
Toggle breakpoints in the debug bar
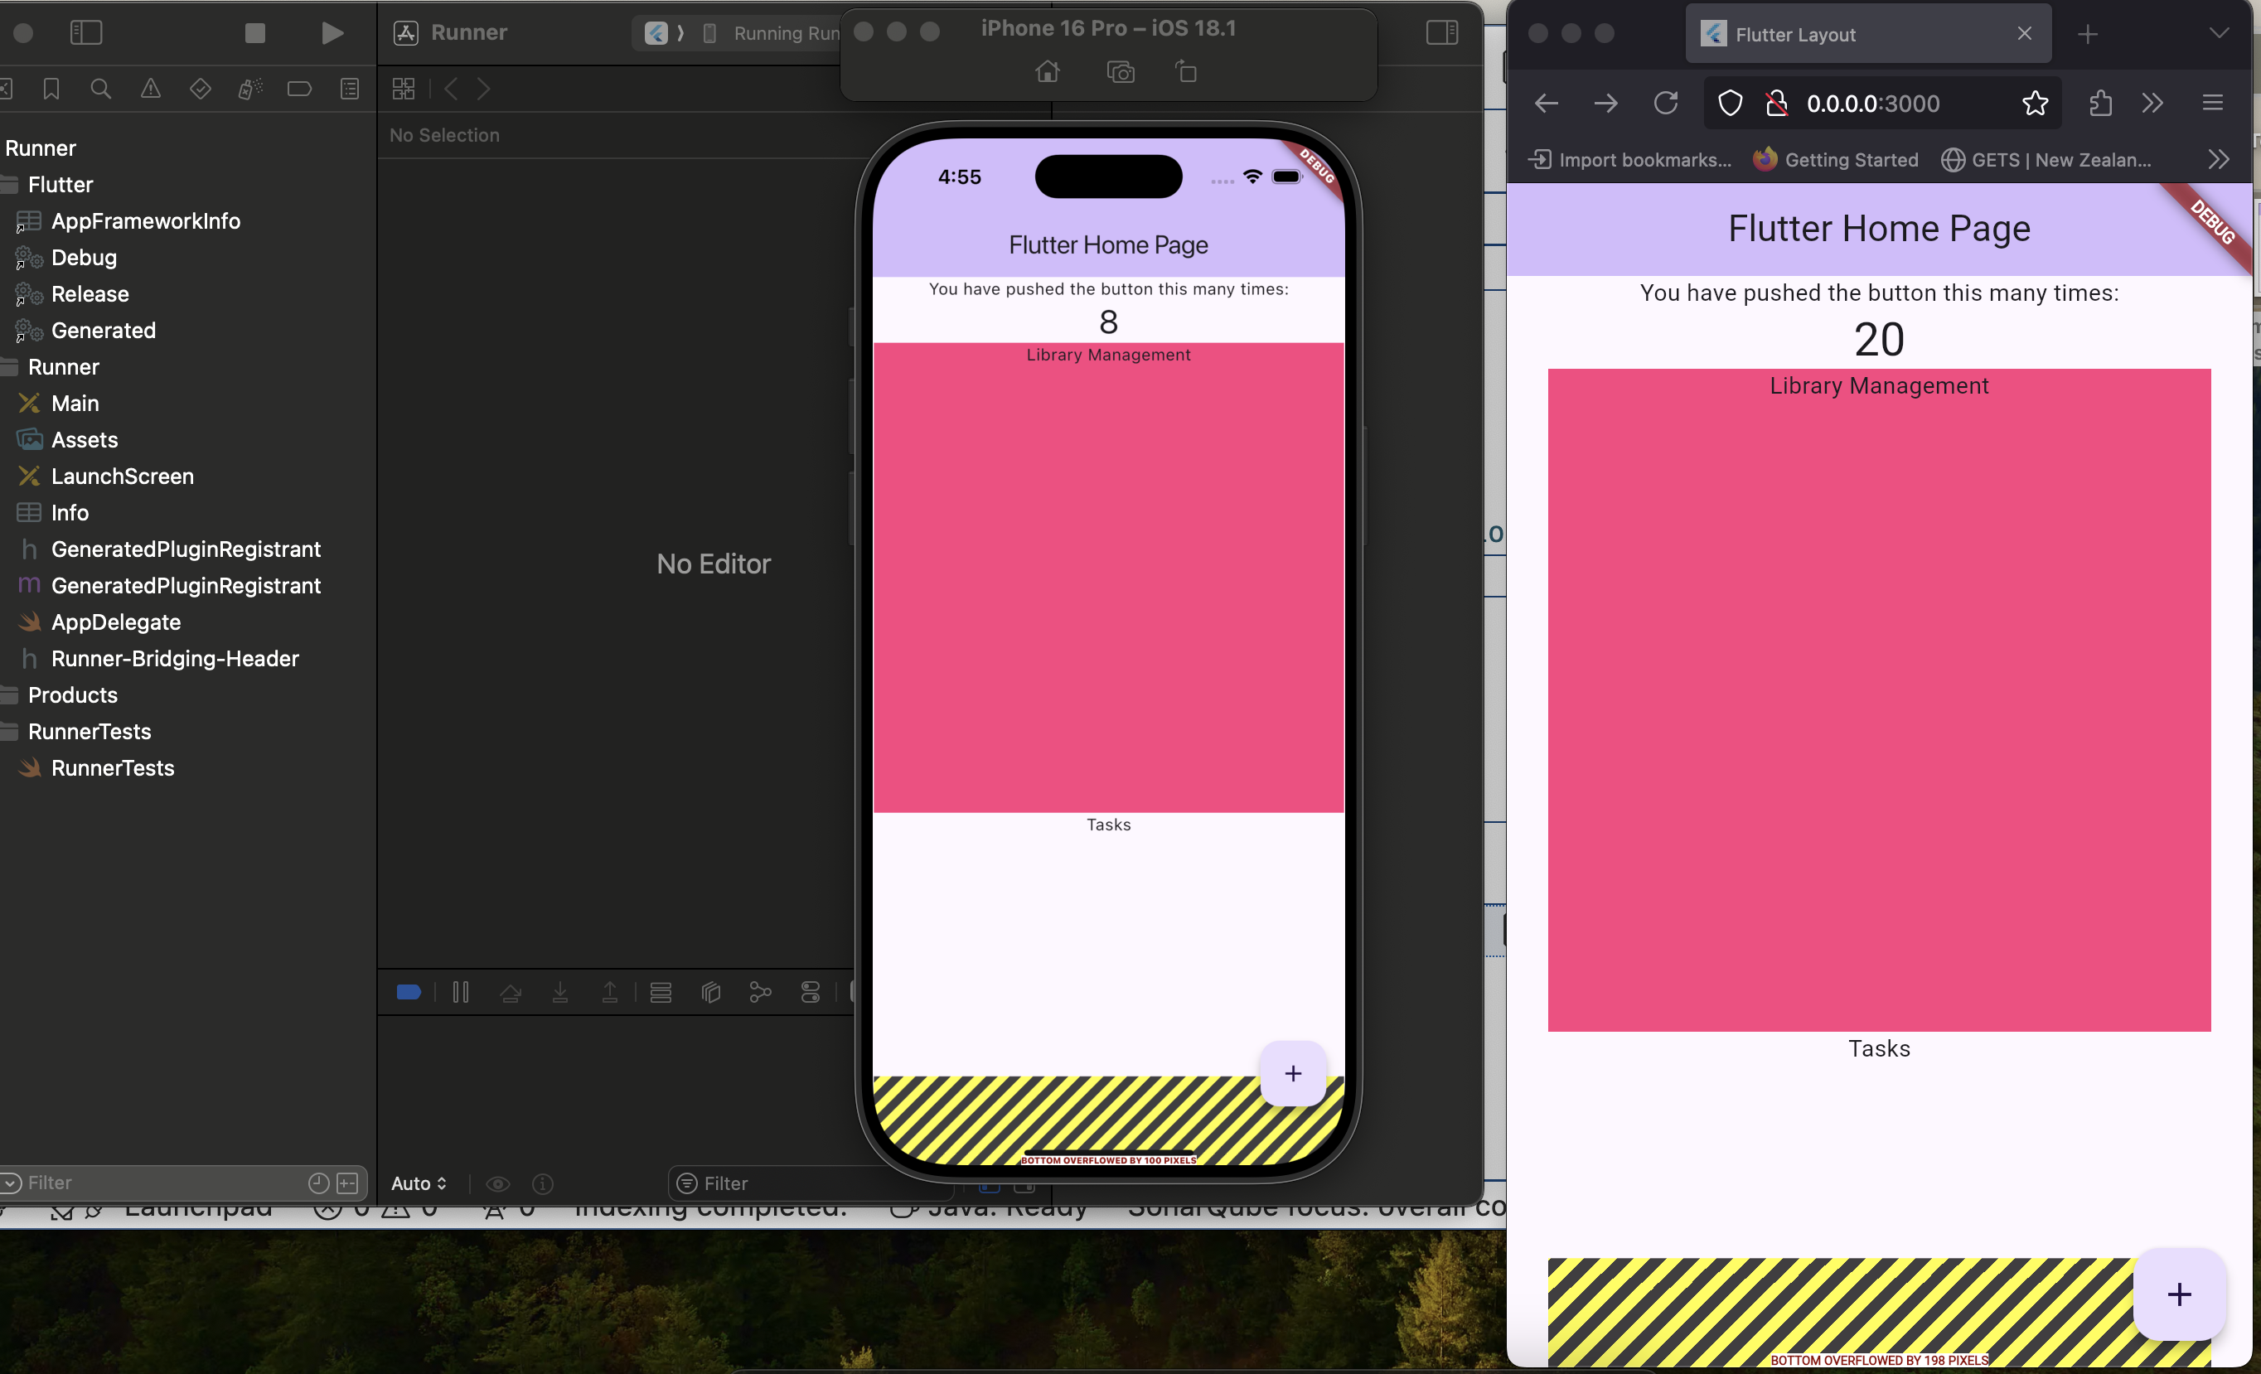(409, 991)
